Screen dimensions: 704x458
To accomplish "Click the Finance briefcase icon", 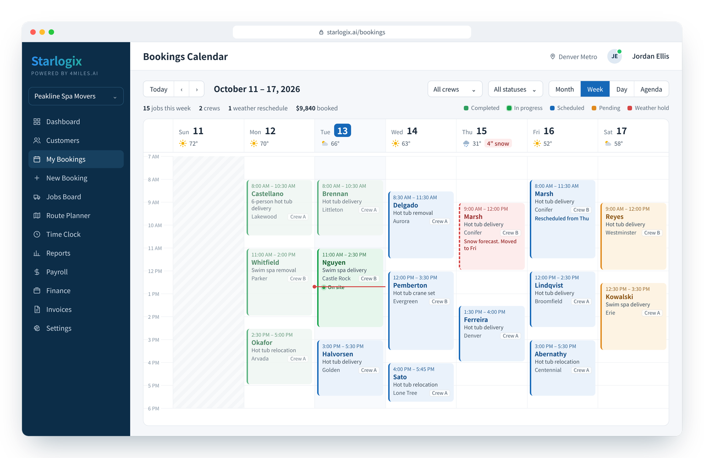I will click(37, 291).
